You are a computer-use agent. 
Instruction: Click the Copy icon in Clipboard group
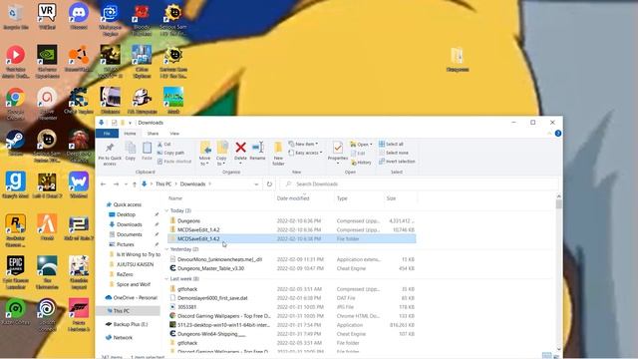(x=131, y=151)
